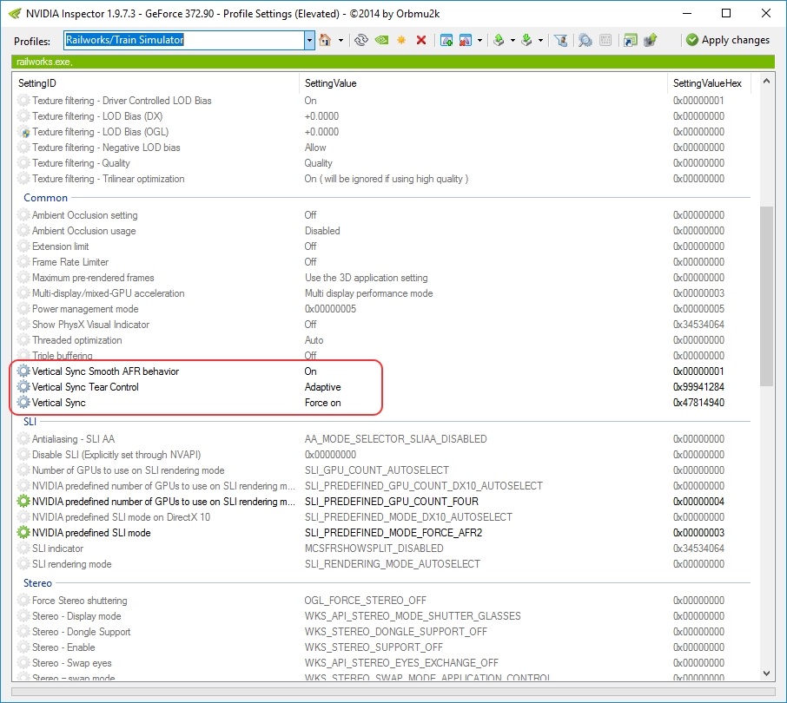This screenshot has height=703, width=787.
Task: Click the import profiles icon
Action: pos(526,40)
